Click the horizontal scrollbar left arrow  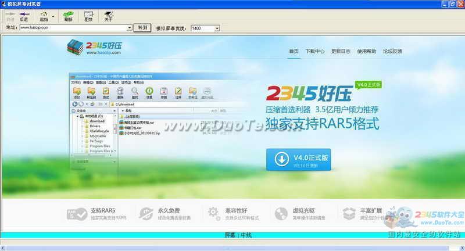(x=3, y=248)
